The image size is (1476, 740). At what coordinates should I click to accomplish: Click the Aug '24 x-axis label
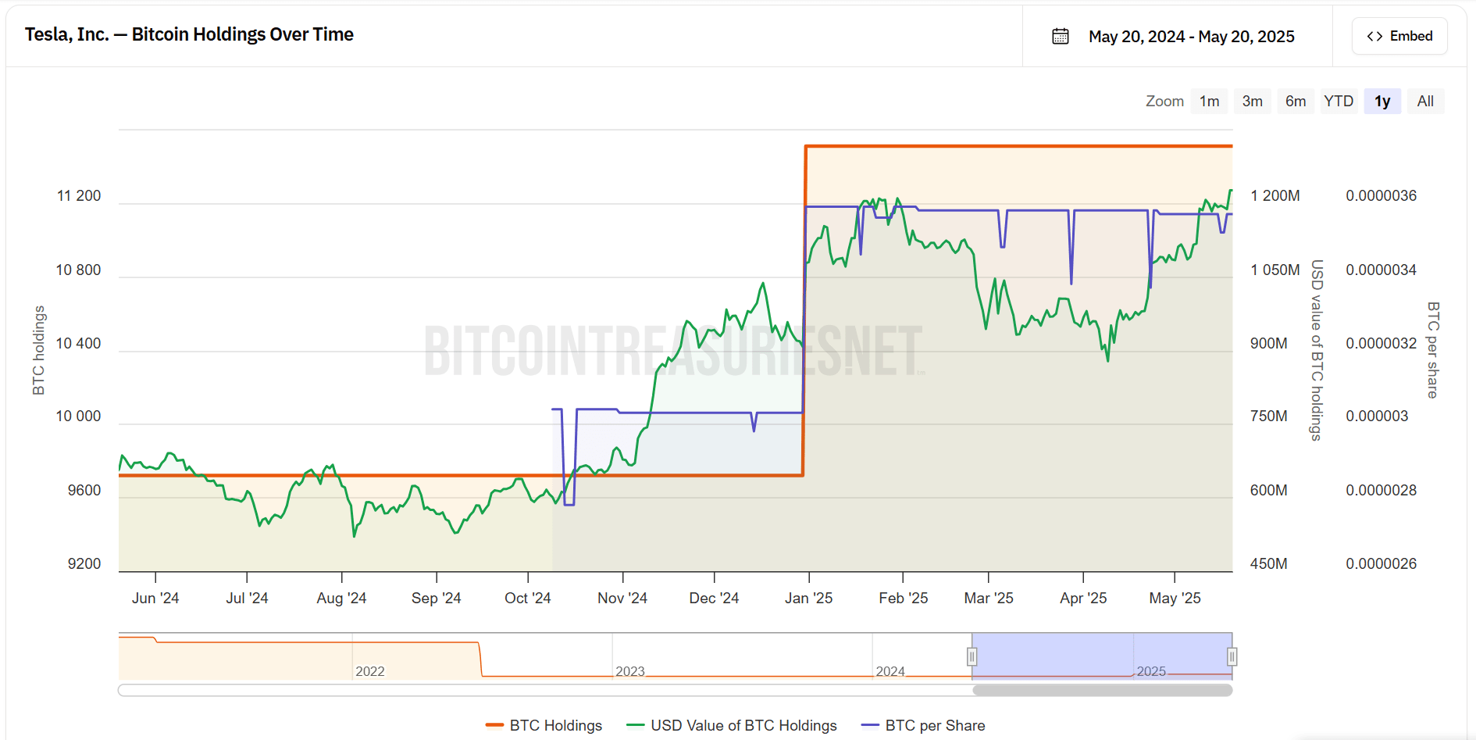point(341,598)
